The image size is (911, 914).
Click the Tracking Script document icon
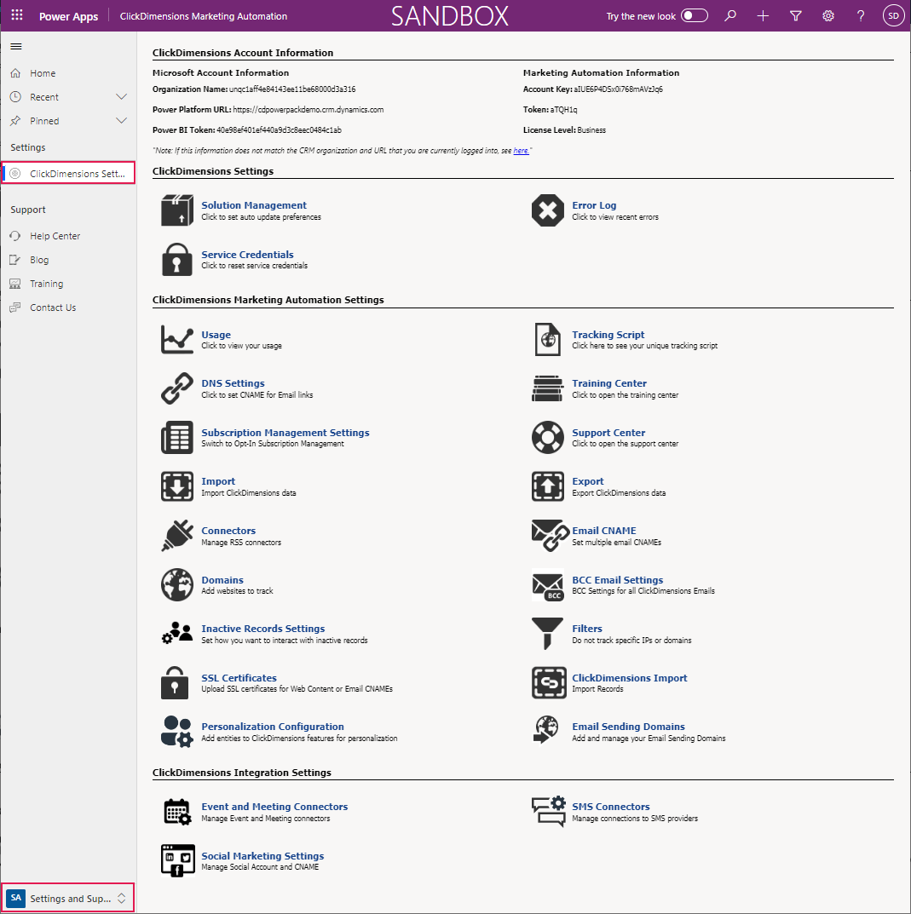pos(548,339)
